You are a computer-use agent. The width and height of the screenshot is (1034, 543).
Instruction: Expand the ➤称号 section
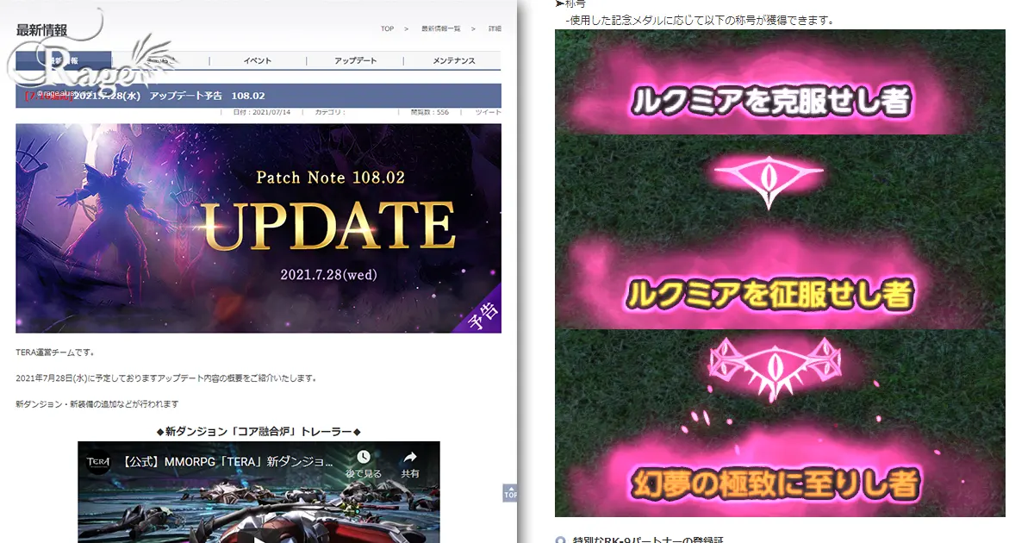coord(573,4)
